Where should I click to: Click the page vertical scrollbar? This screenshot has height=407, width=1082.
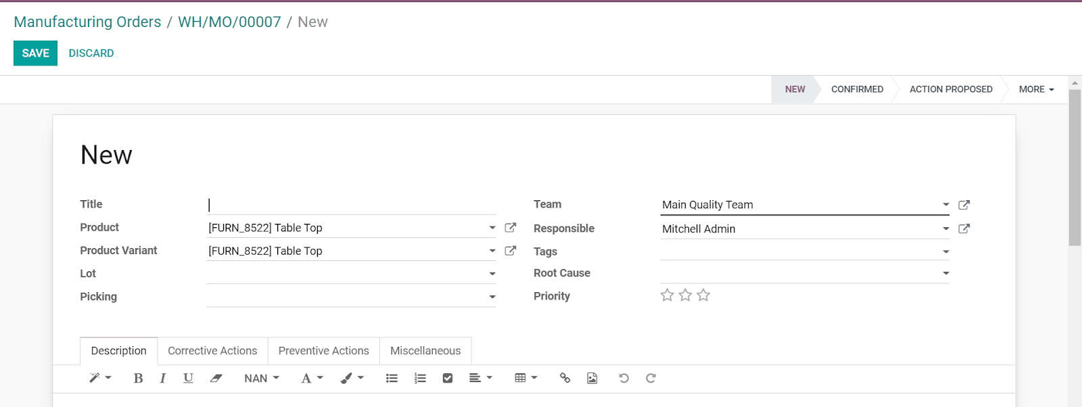(1075, 168)
